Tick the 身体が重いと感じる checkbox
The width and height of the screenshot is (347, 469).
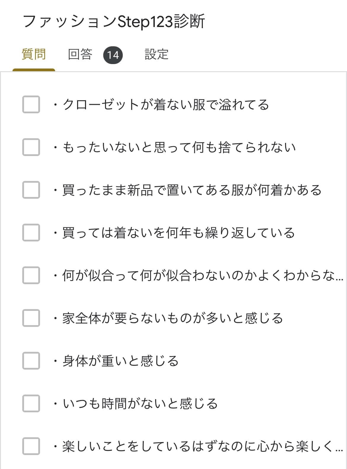[31, 361]
